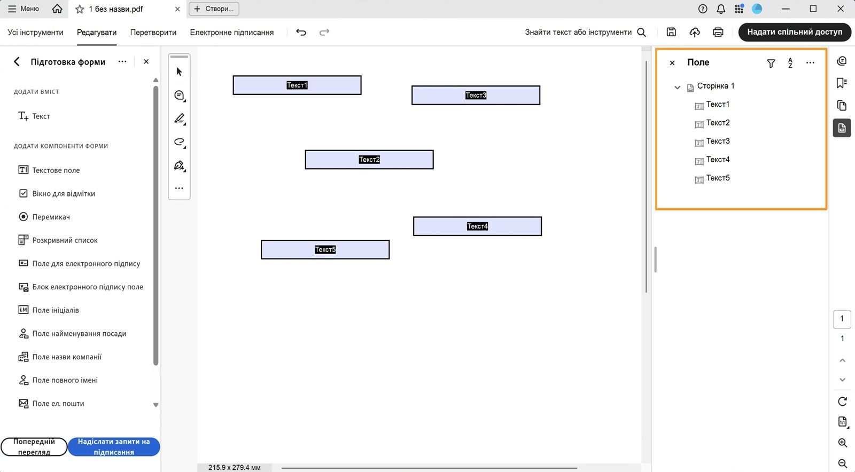This screenshot has width=855, height=472.
Task: Add Поле найменування посади field
Action: (x=72, y=334)
